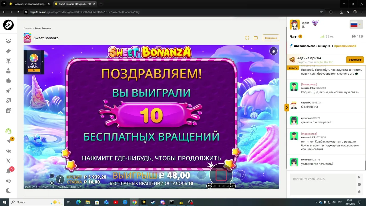Click the fragments wheel 0/3 widget
366x206 pixels.
pos(34,62)
